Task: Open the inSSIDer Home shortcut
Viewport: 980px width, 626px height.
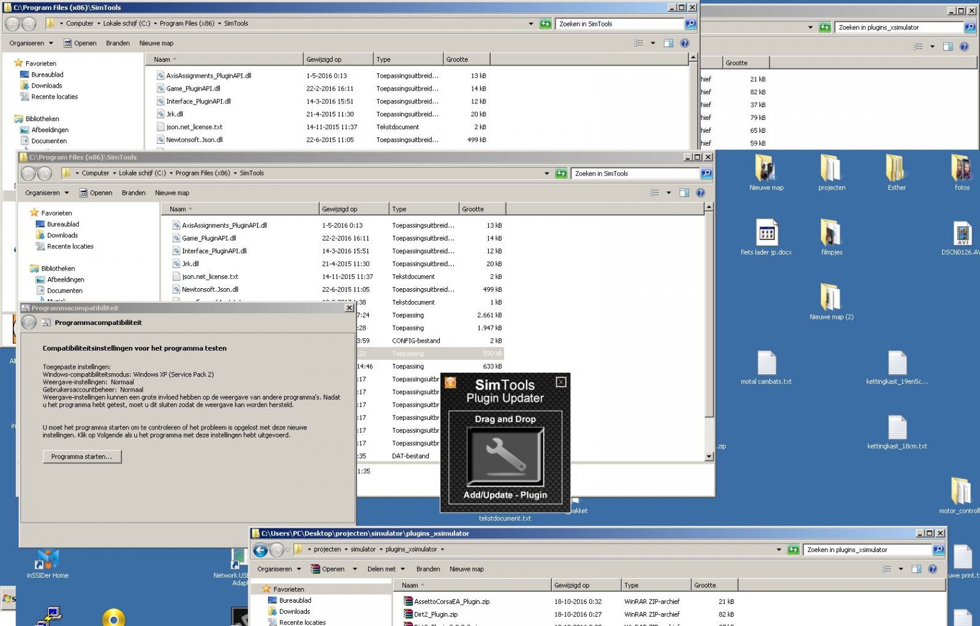Action: click(x=47, y=564)
